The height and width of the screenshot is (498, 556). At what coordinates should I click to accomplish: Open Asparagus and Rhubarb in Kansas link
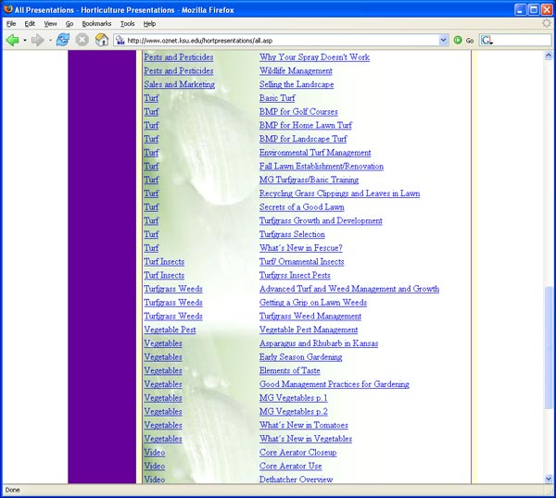(319, 343)
